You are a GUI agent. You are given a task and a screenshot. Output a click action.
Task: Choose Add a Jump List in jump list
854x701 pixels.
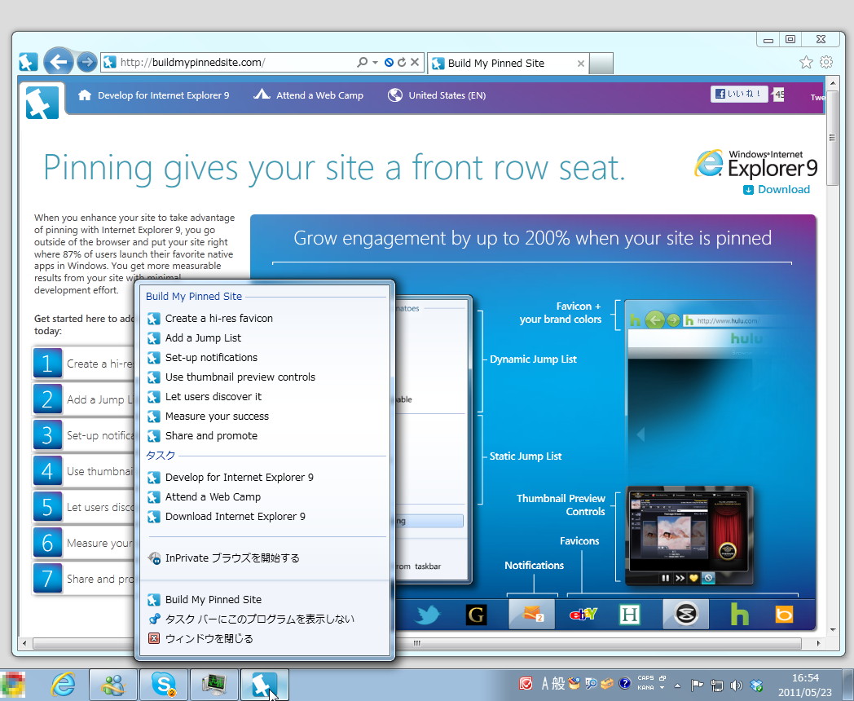[265, 338]
